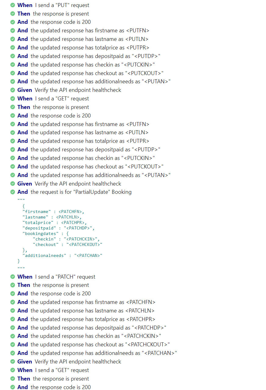266x390 pixels.
Task: Select the step text 'updated response has totalprice as <PATCHPR>'
Action: (97, 319)
